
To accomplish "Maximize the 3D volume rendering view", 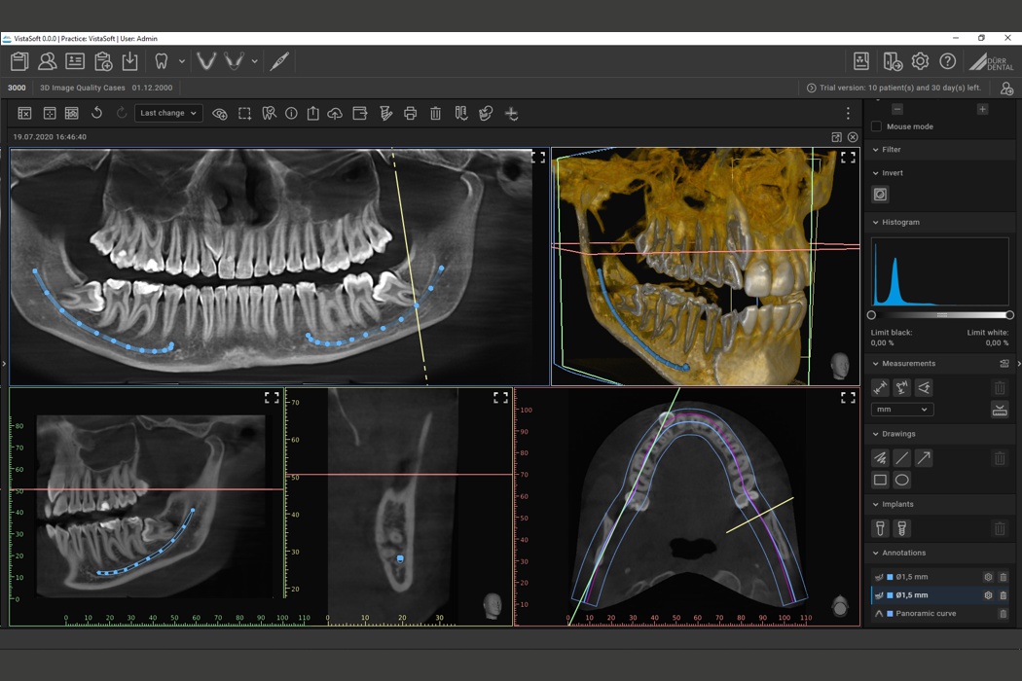I will pos(848,158).
